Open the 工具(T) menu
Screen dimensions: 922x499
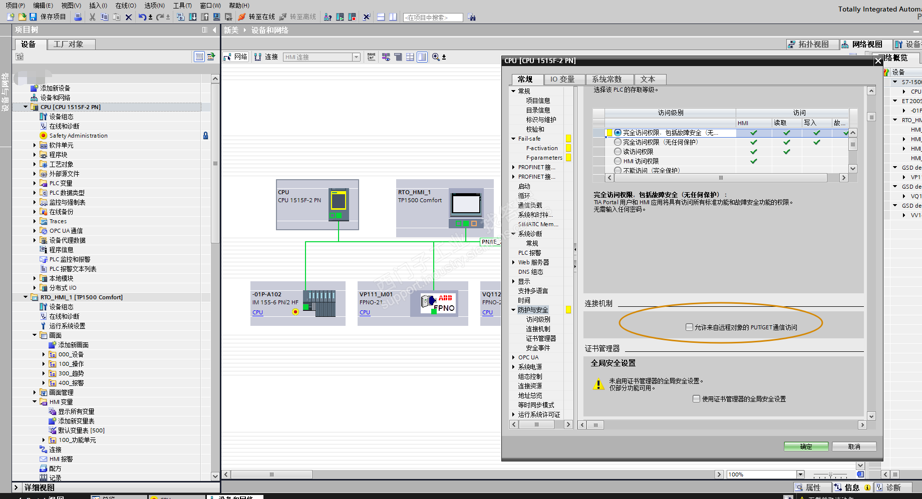click(x=182, y=6)
